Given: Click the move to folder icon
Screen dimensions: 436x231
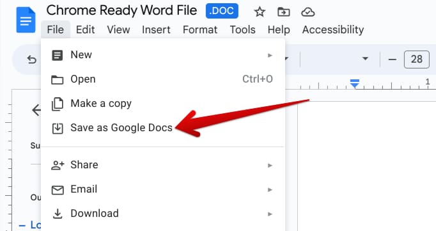Looking at the screenshot, I should click(284, 12).
